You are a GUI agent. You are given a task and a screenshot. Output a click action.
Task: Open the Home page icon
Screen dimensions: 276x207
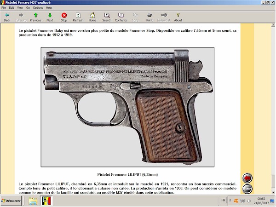point(92,17)
